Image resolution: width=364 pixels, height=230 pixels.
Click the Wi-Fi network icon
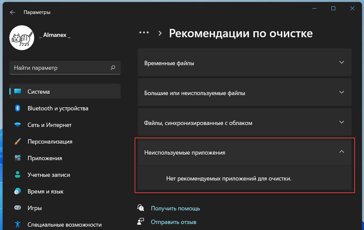point(18,125)
